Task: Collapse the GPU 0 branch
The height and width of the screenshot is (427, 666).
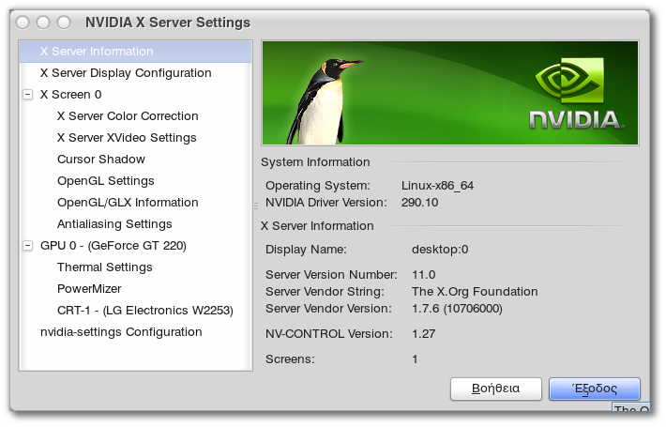Action: tap(27, 246)
